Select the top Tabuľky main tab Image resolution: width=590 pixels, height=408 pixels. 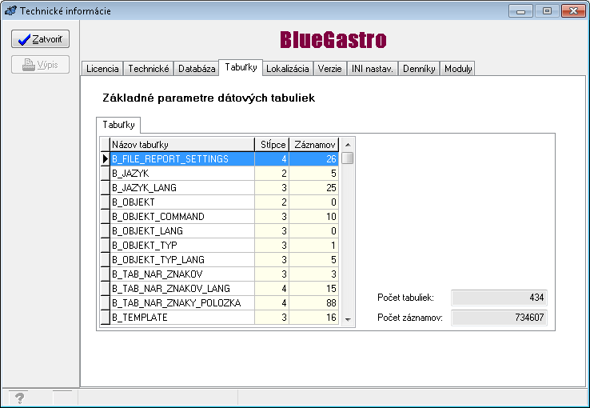[x=241, y=67]
